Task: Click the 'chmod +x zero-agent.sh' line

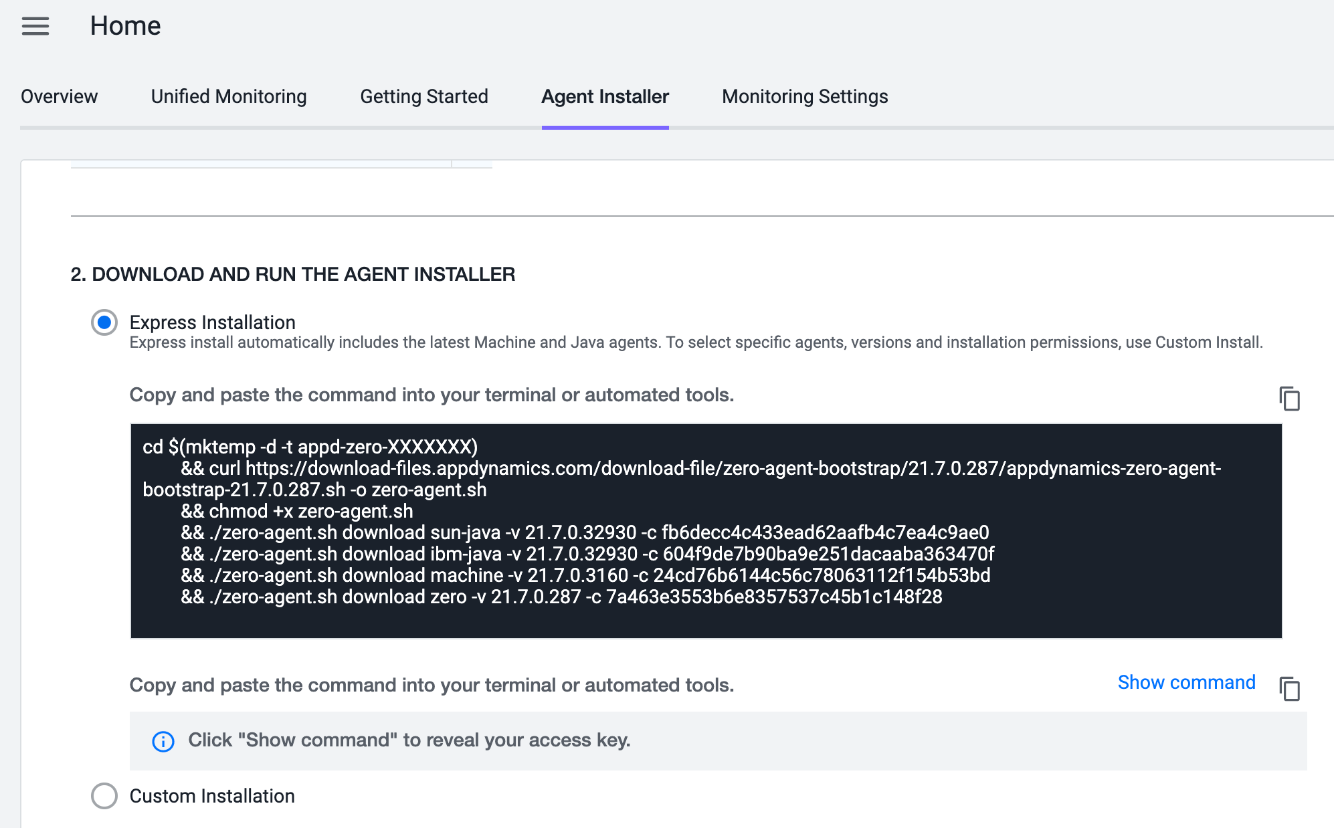Action: tap(296, 511)
